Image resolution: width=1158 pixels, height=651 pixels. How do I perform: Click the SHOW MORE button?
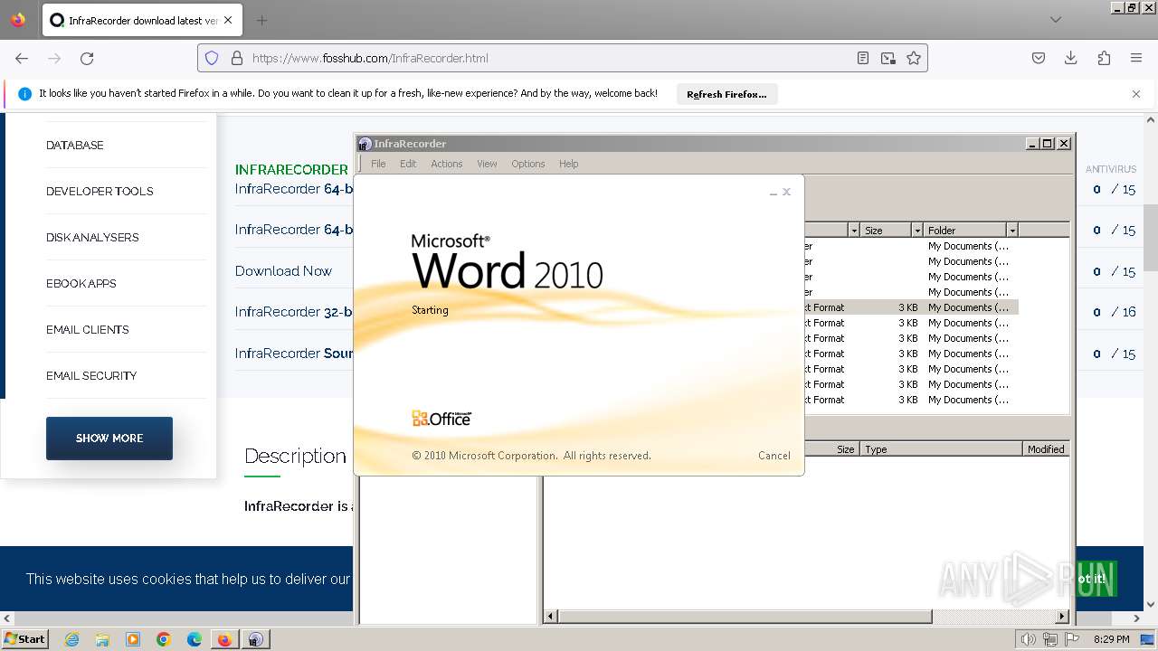point(109,438)
